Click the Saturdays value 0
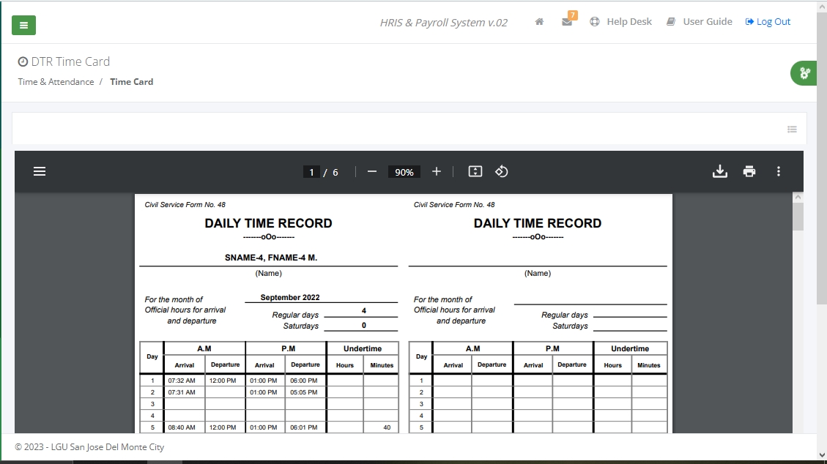 pos(364,326)
